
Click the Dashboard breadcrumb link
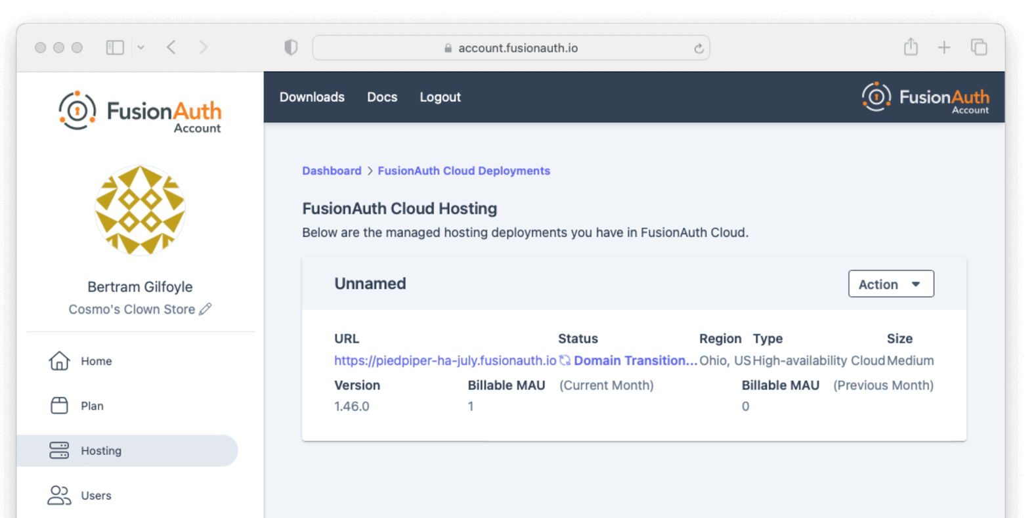point(332,171)
